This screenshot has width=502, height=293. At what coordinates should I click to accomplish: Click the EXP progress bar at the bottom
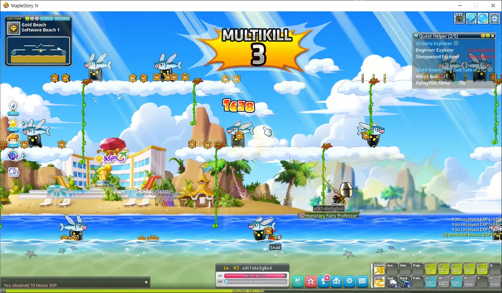(x=251, y=291)
